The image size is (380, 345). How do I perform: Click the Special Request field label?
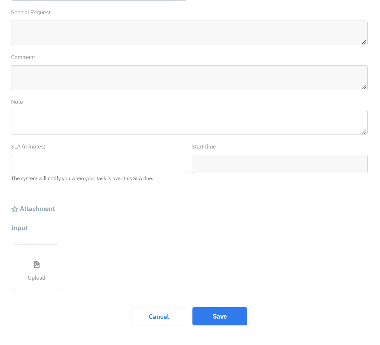click(31, 12)
